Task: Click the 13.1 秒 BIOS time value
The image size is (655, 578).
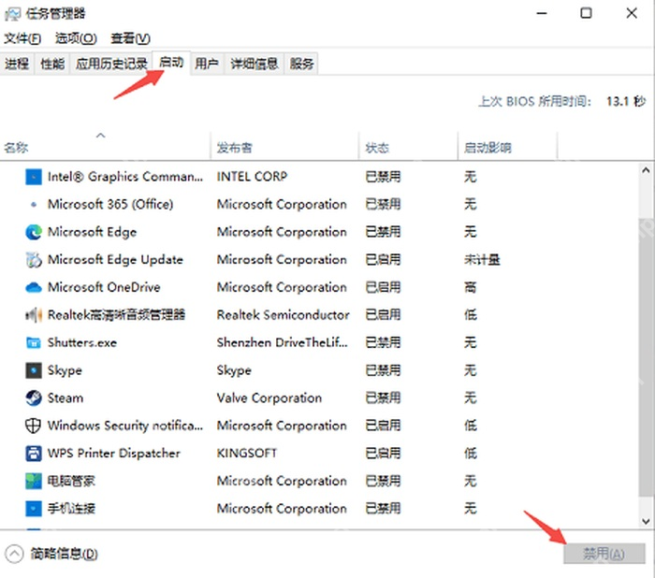Action: pos(626,102)
